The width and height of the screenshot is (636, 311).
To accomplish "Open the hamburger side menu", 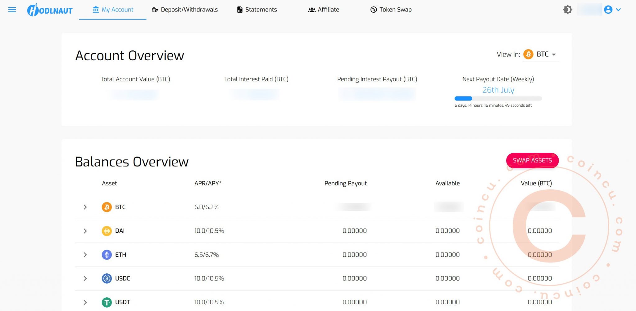I will (12, 10).
